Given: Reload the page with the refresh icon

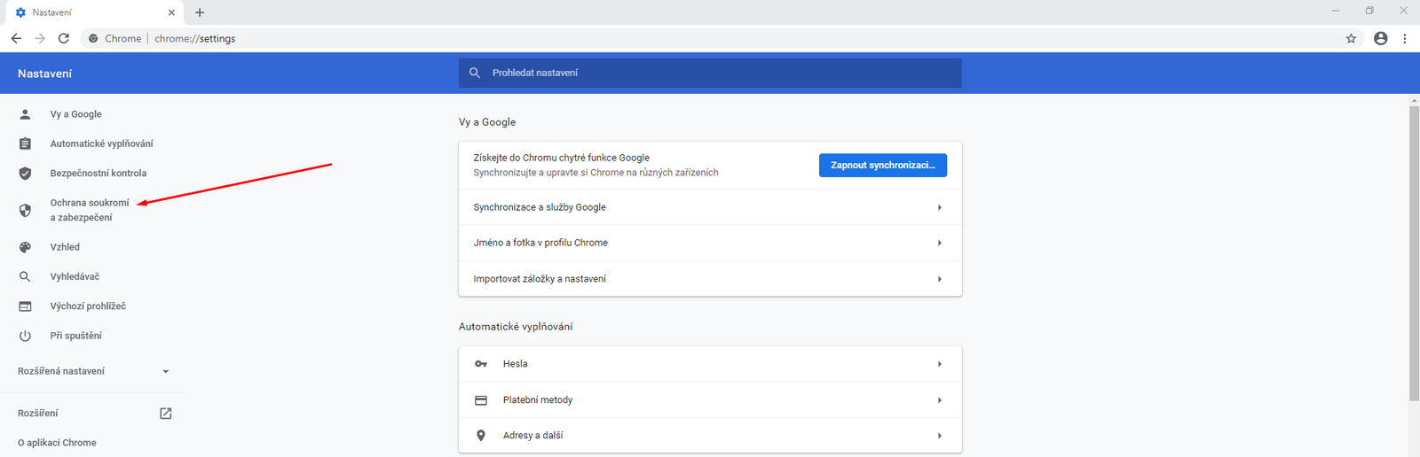Looking at the screenshot, I should coord(64,38).
